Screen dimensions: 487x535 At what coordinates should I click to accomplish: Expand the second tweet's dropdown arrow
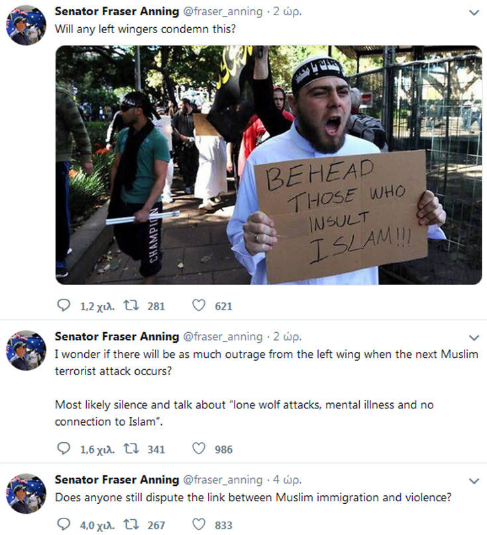474,337
